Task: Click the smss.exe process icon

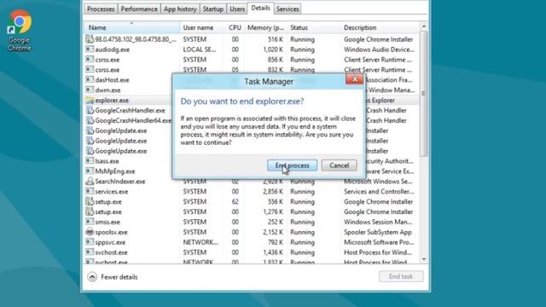Action: click(90, 222)
